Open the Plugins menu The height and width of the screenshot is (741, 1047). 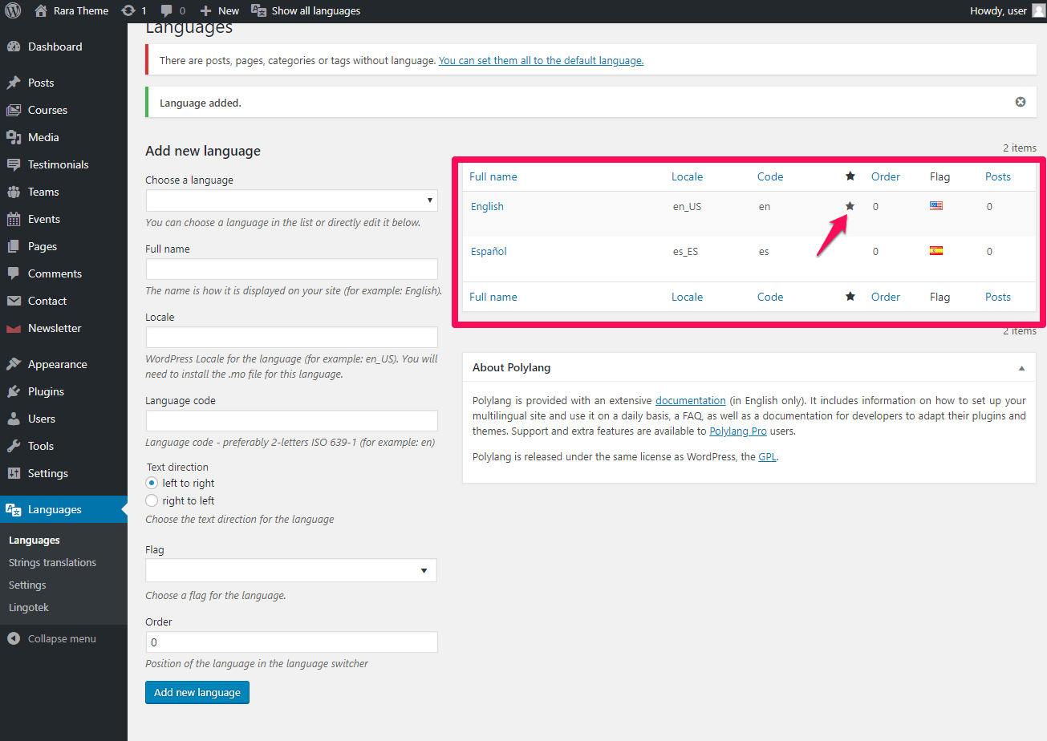coord(46,391)
